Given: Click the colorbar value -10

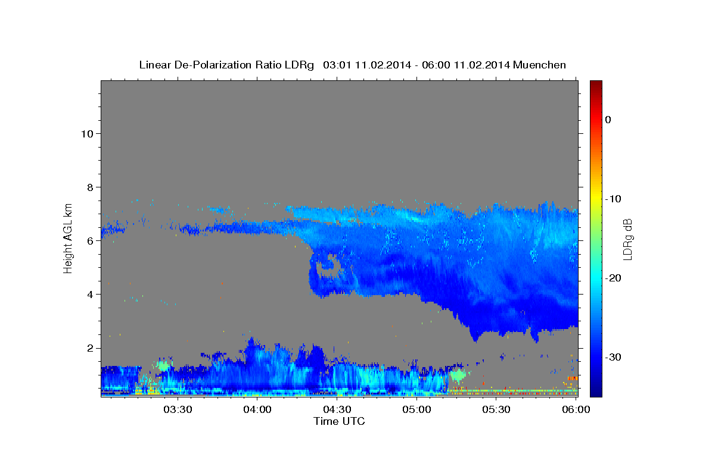Looking at the screenshot, I should pos(613,199).
